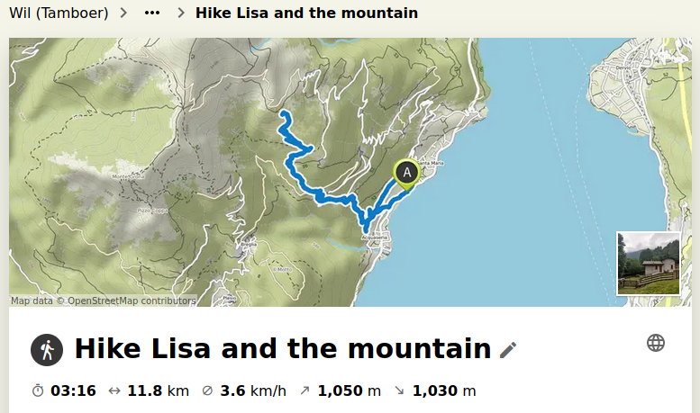This screenshot has width=700, height=413.
Task: Click the 03:16 duration value
Action: [73, 391]
